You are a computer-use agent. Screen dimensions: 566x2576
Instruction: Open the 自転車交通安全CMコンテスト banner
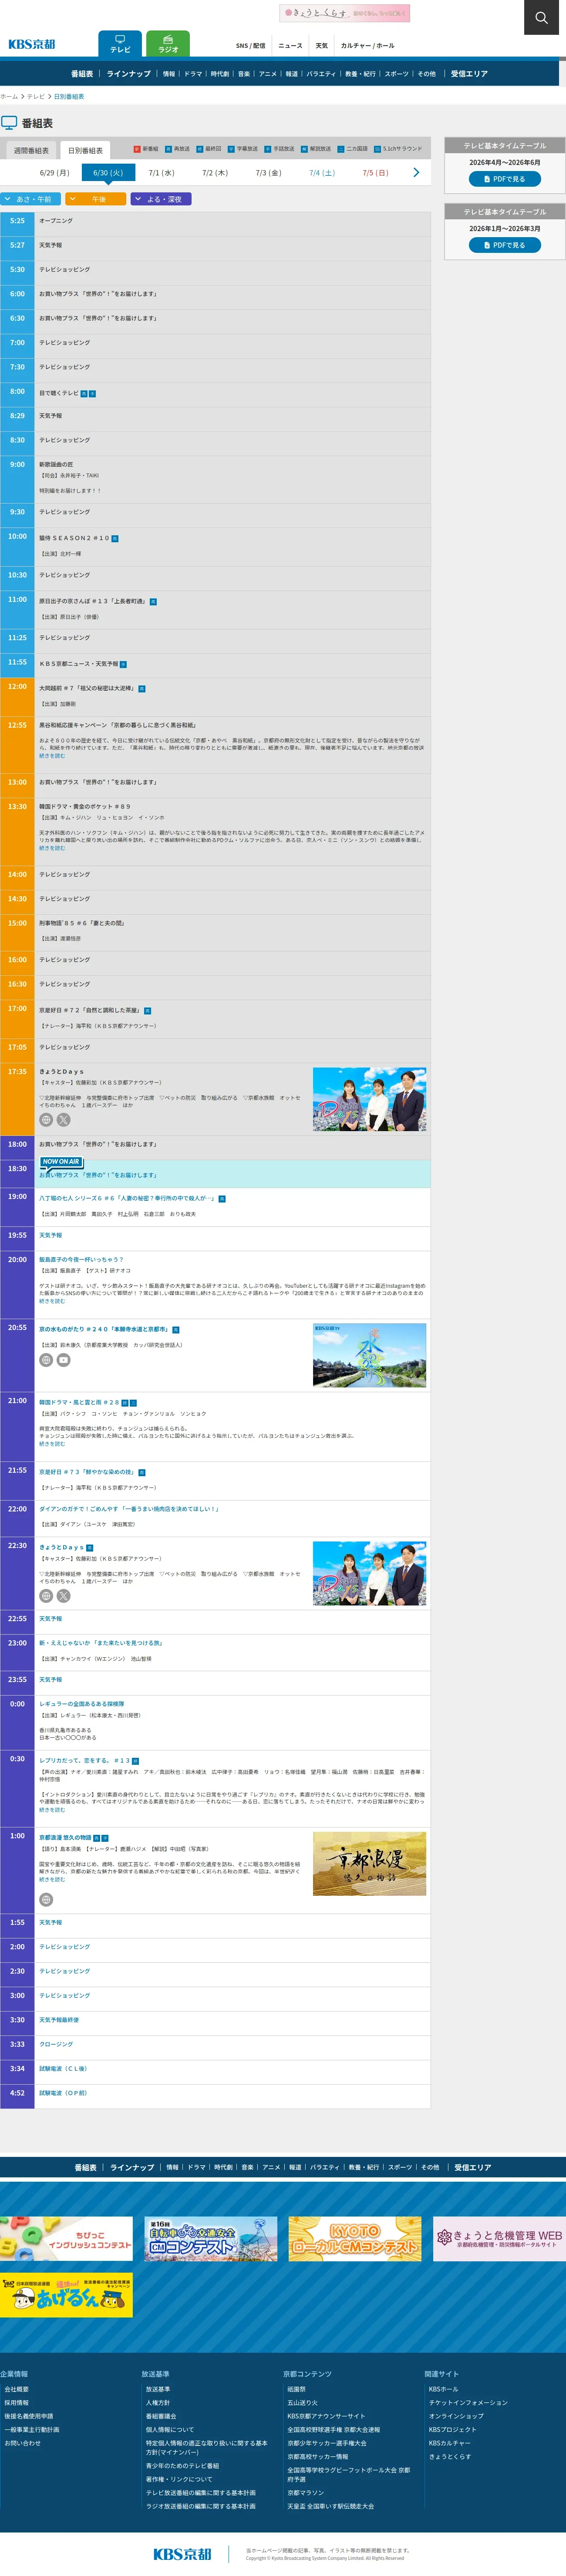(x=211, y=2239)
